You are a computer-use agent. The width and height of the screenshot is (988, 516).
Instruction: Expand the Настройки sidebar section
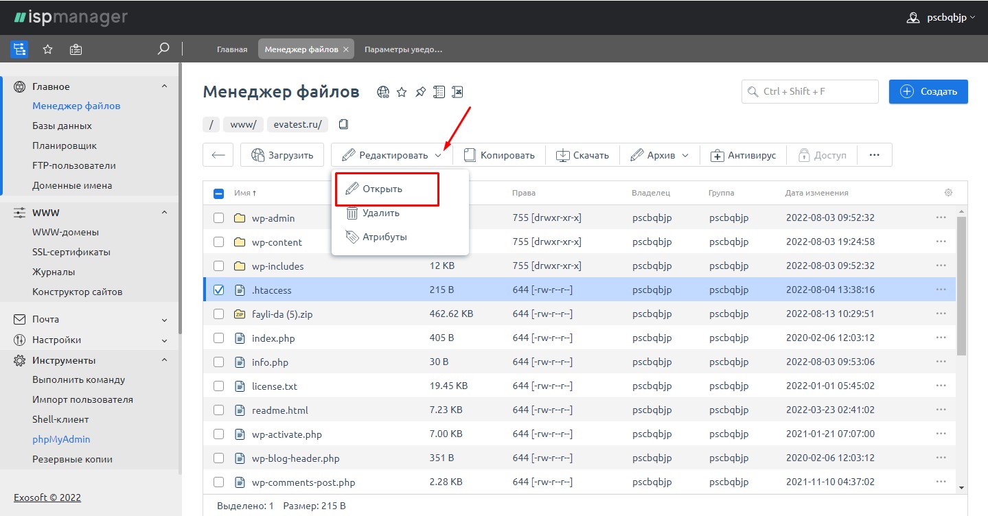(x=164, y=340)
